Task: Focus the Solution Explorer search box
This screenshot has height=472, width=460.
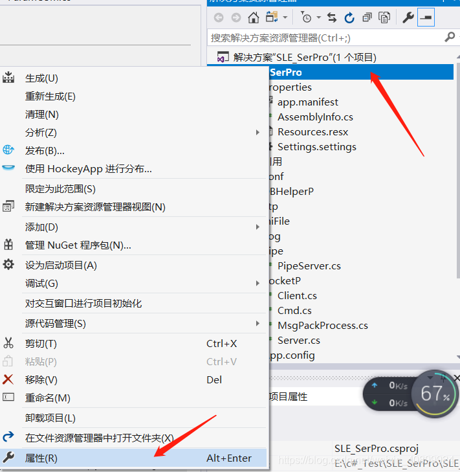Action: 325,38
